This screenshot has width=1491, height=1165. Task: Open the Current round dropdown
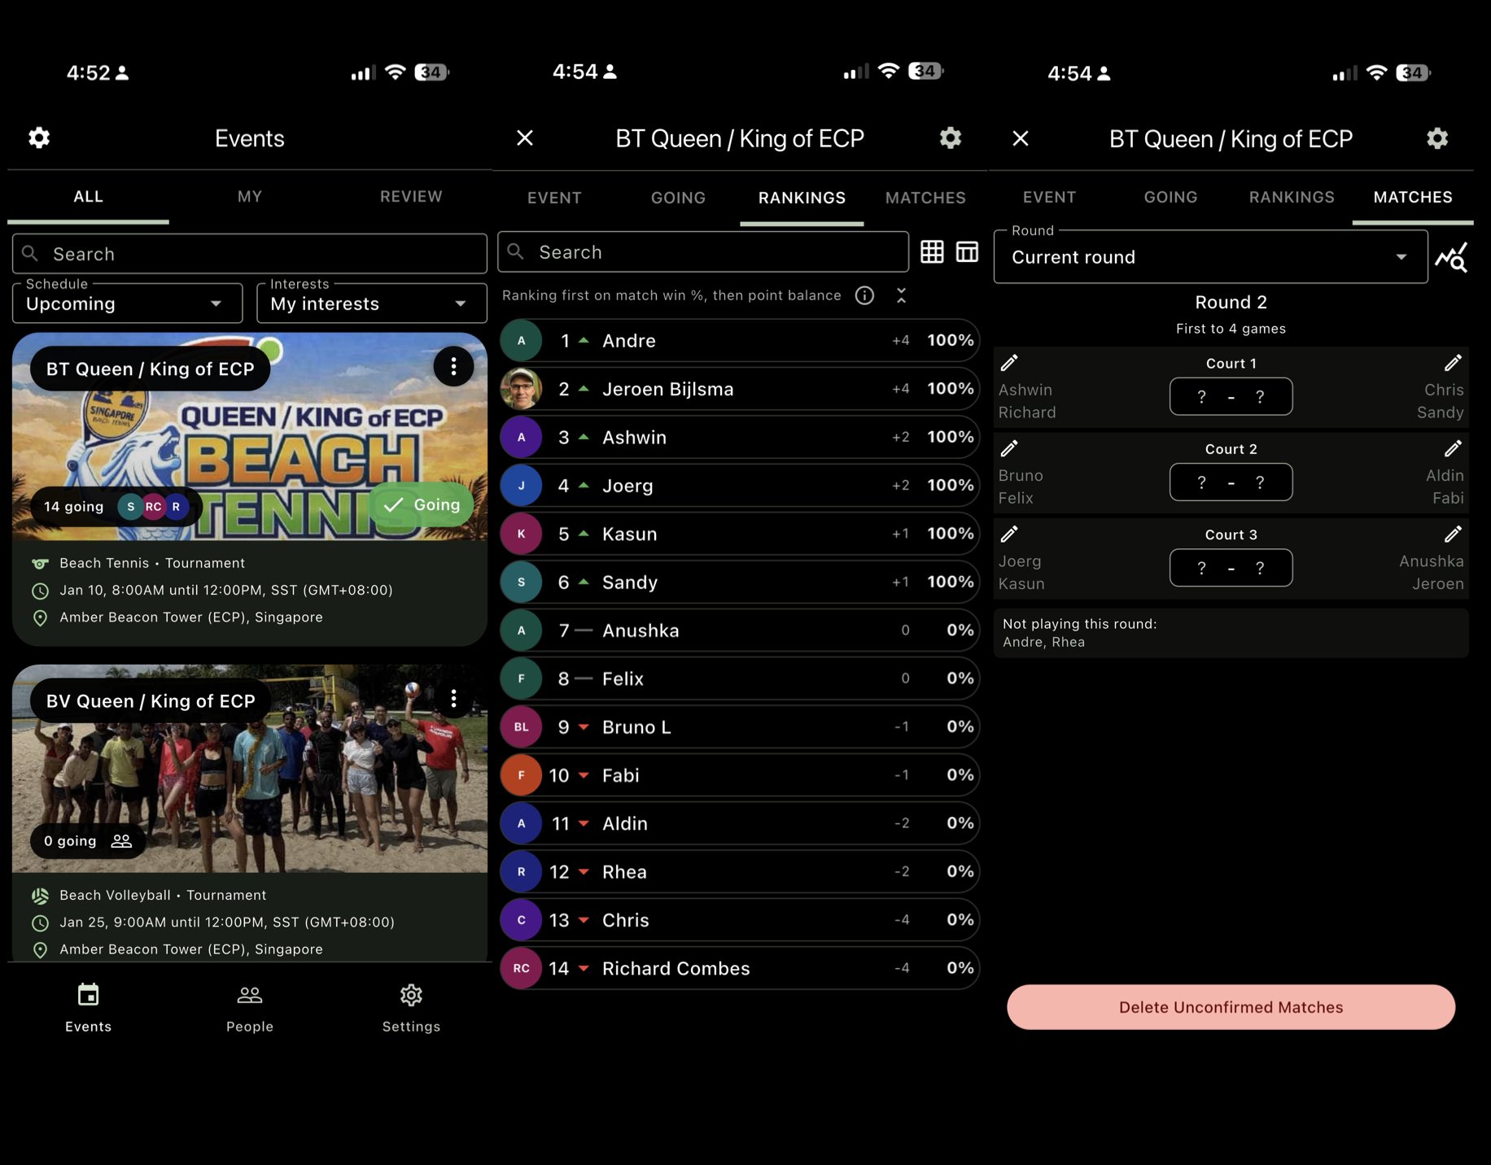(1209, 257)
